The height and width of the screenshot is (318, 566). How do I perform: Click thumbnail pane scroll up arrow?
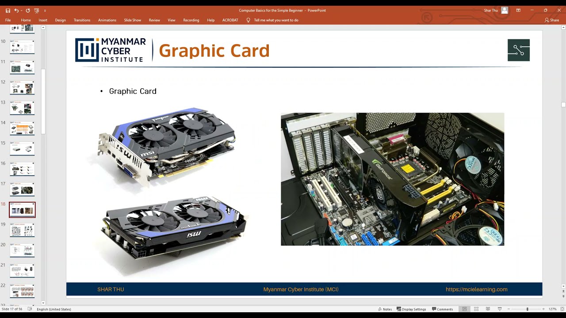[43, 27]
